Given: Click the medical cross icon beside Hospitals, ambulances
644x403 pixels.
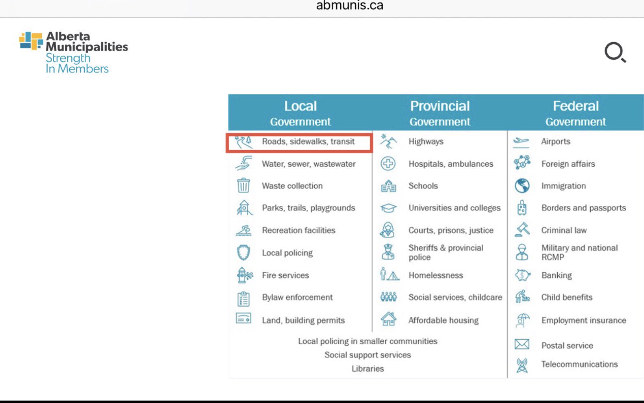Looking at the screenshot, I should click(x=388, y=163).
